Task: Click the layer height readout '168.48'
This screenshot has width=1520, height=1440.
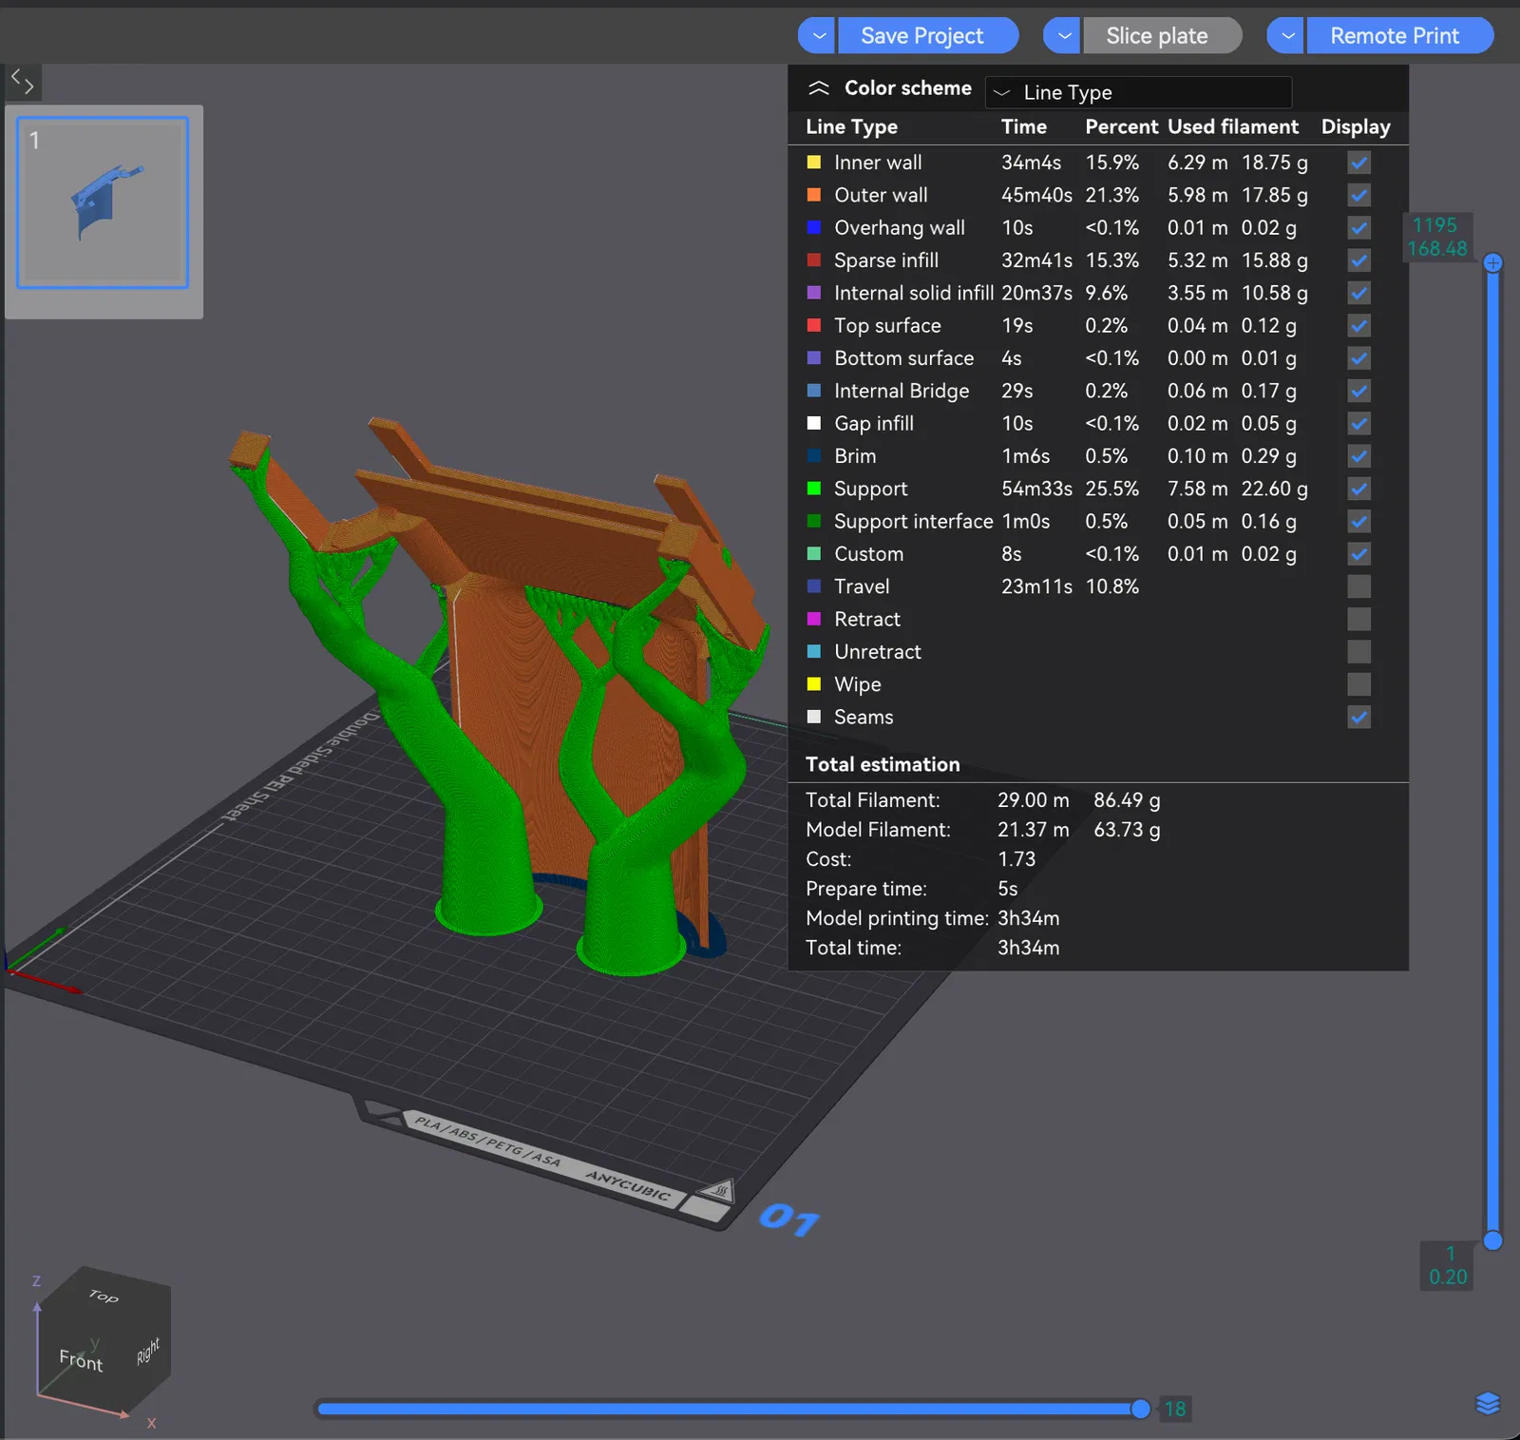Action: pyautogui.click(x=1437, y=249)
